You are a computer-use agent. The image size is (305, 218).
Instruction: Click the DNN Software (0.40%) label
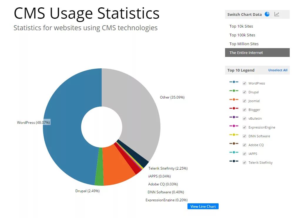click(166, 192)
